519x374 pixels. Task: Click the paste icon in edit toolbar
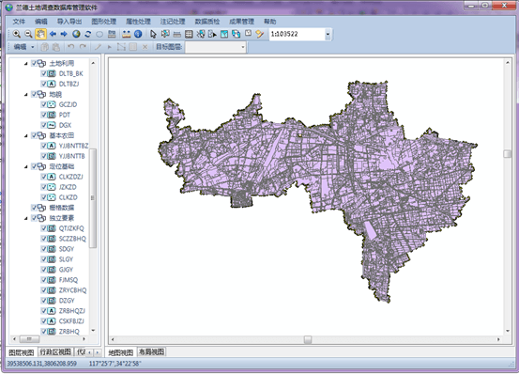click(x=56, y=47)
